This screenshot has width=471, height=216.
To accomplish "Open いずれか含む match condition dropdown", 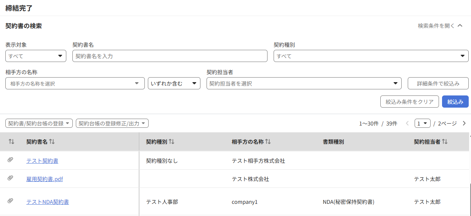I will tap(174, 83).
